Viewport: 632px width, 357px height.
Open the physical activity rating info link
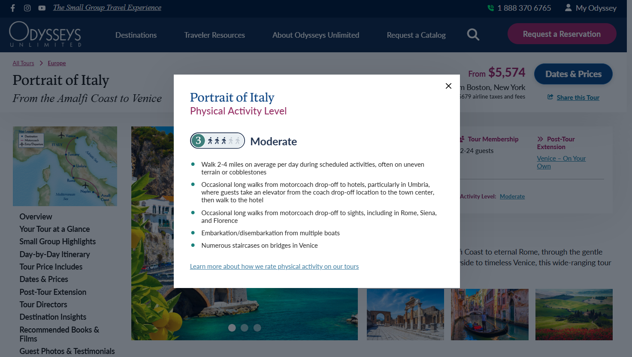[x=274, y=267]
